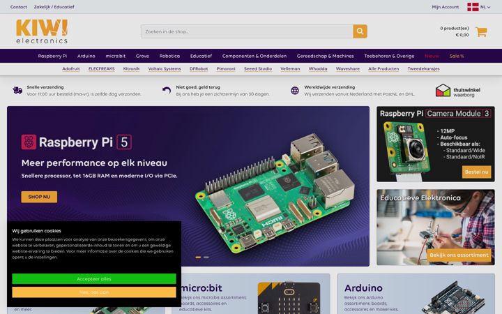Open Mijn Account link
The height and width of the screenshot is (314, 502).
(446, 7)
